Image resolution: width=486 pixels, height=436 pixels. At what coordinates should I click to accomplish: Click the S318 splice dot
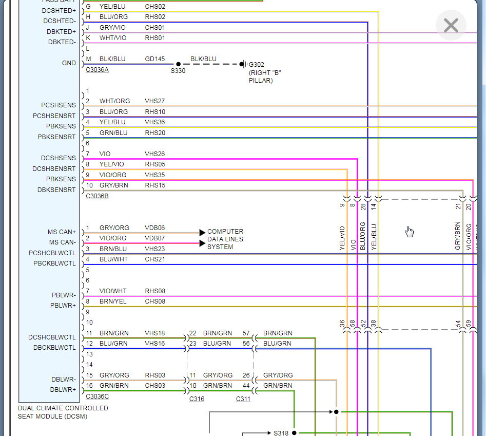294,432
